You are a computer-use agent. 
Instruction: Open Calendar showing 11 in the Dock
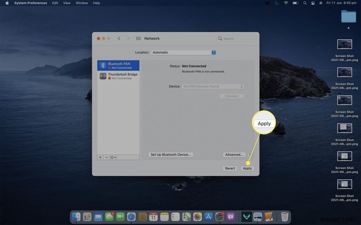153,217
